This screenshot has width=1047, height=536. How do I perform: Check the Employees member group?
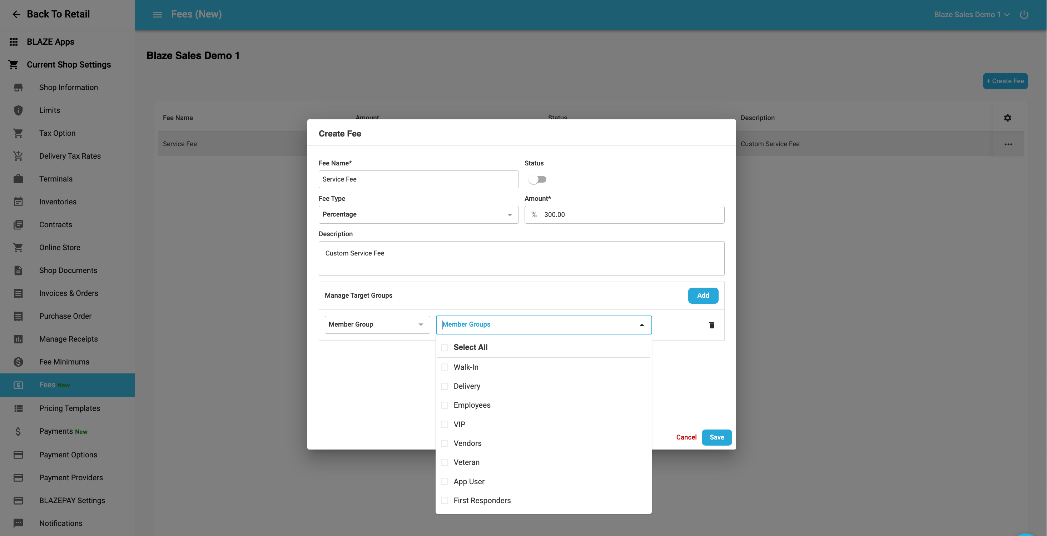[445, 405]
